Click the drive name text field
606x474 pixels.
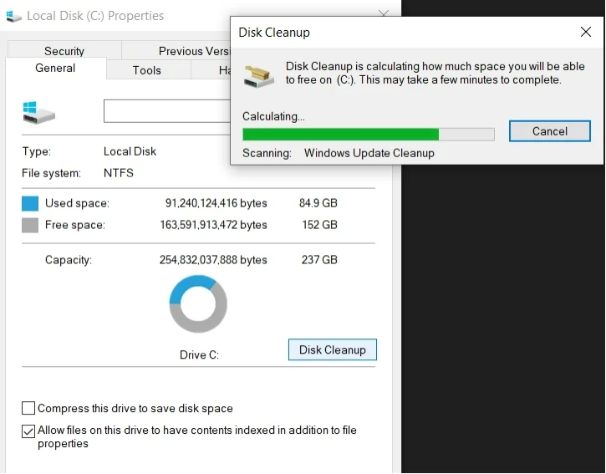(166, 111)
